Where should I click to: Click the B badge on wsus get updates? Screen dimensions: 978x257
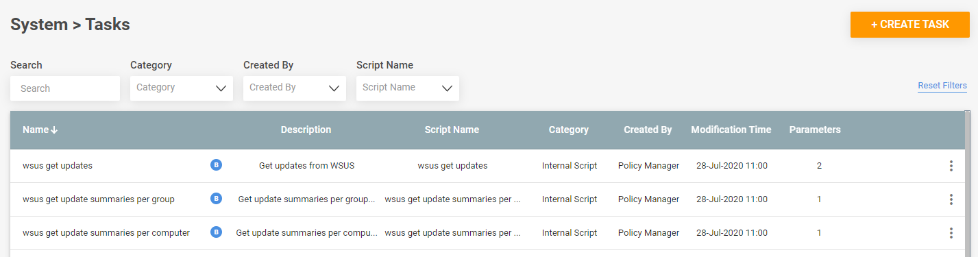[216, 164]
